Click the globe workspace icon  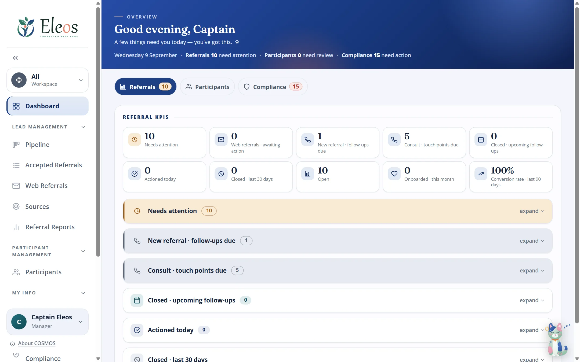(19, 80)
